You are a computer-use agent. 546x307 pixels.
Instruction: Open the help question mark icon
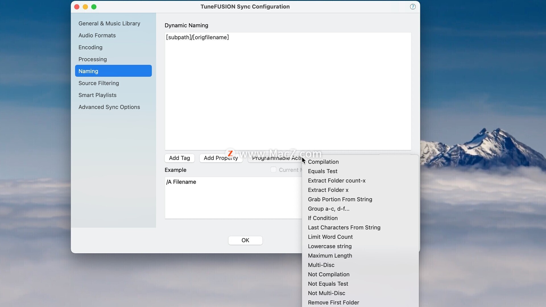pyautogui.click(x=413, y=7)
